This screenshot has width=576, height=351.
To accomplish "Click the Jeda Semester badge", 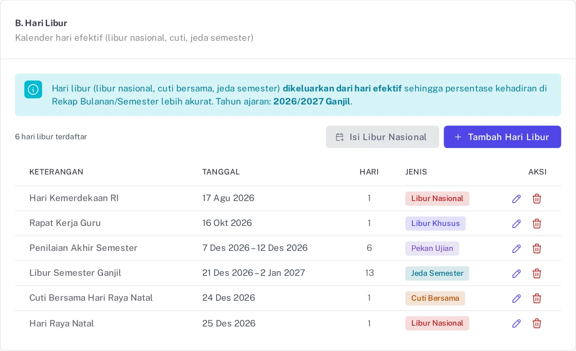I will click(x=437, y=273).
